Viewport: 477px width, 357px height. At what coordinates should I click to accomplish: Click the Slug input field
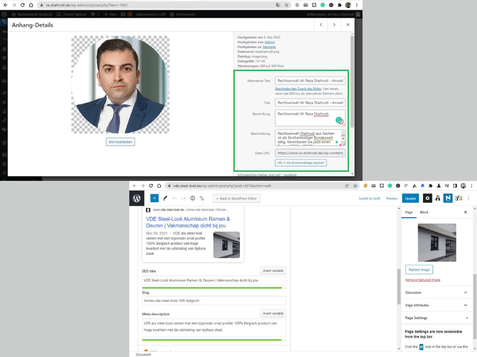click(214, 300)
